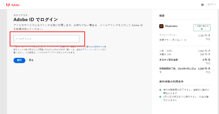Open the 年間プラン (月々払い) plan dropdown
Screen dimensions: 219x114
tap(173, 40)
